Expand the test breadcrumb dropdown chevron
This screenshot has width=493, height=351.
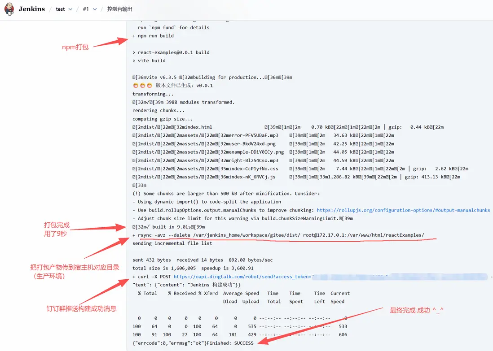coord(70,9)
